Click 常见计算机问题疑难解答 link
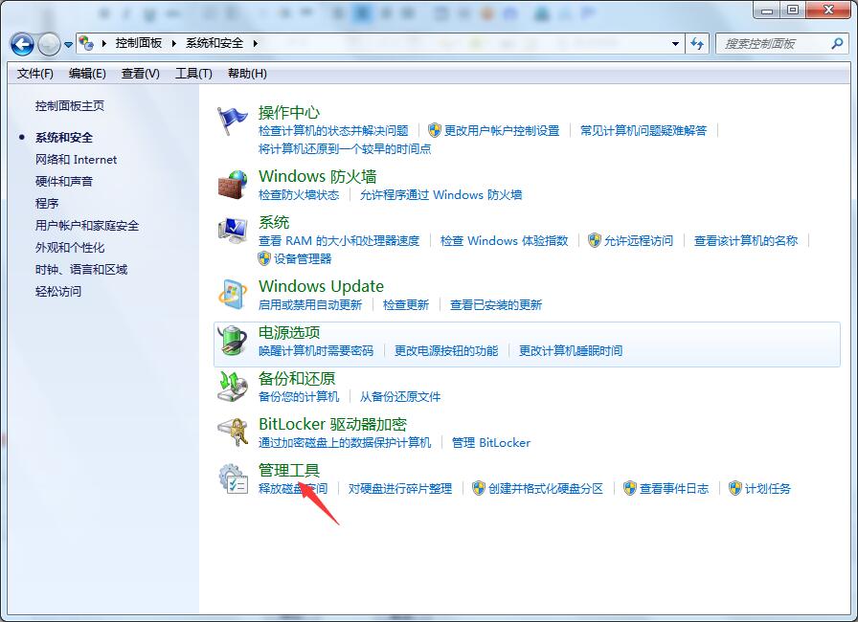858x622 pixels. click(643, 130)
